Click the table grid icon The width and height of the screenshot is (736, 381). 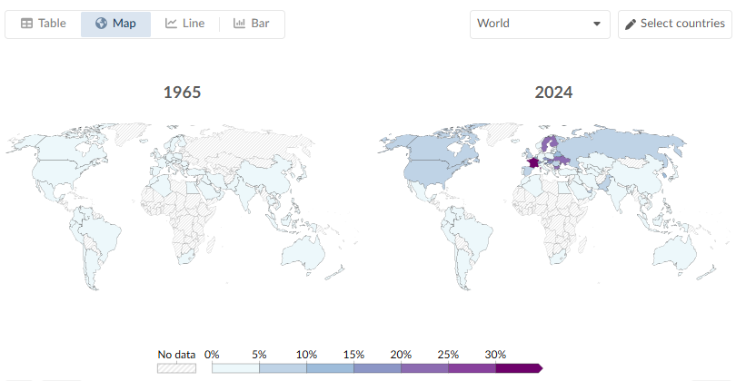click(x=27, y=24)
